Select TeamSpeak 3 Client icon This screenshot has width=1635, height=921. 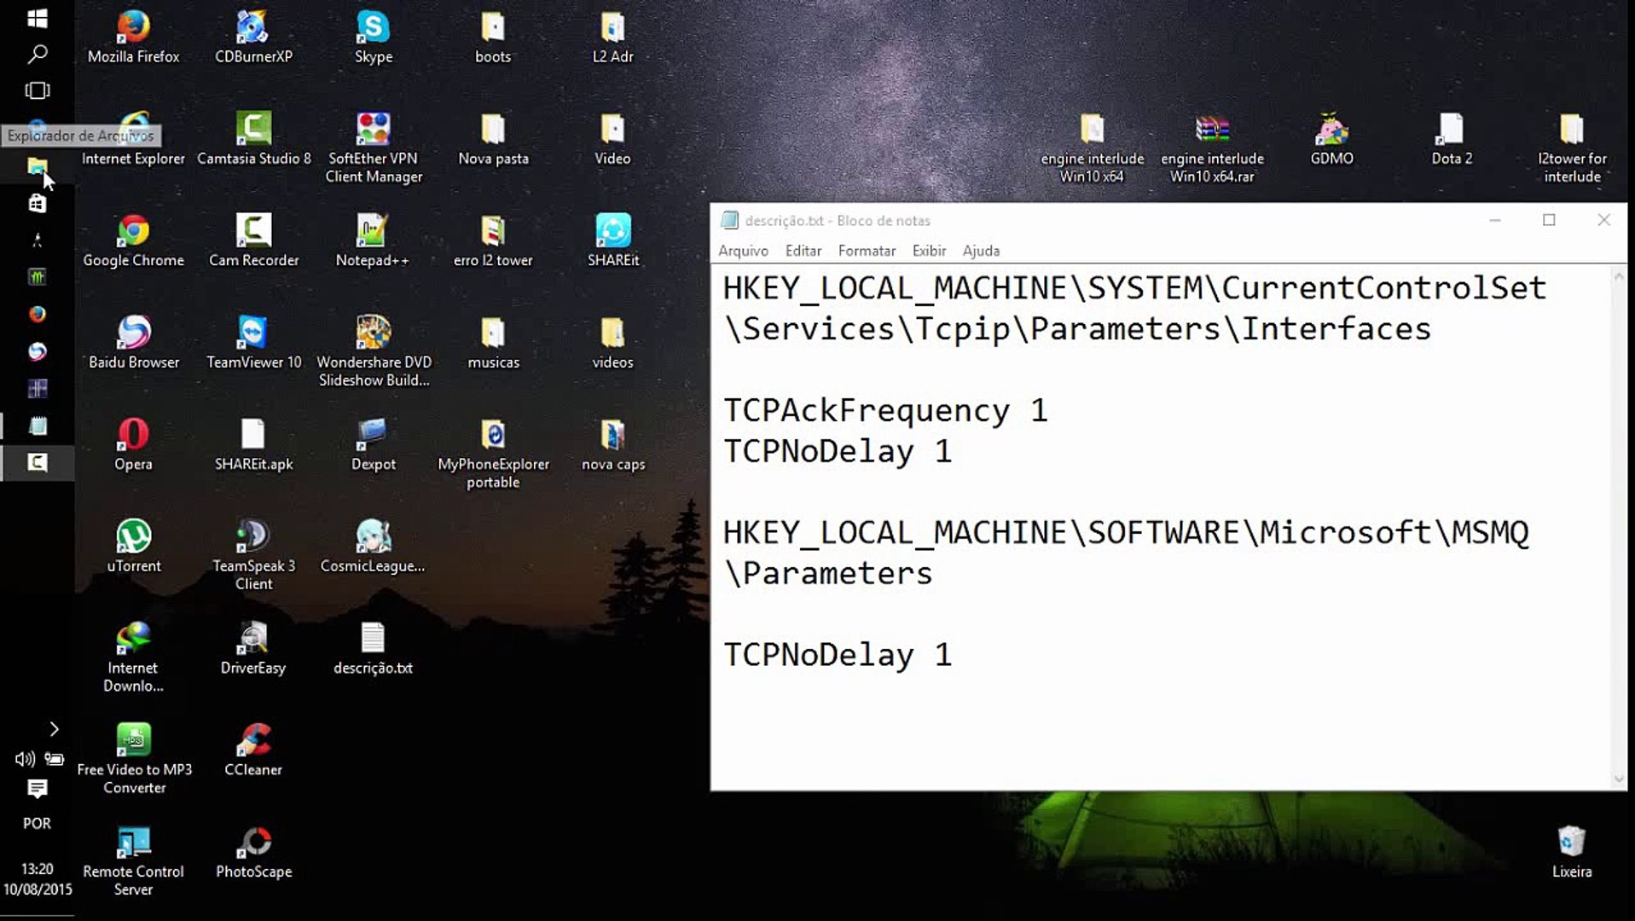[253, 555]
